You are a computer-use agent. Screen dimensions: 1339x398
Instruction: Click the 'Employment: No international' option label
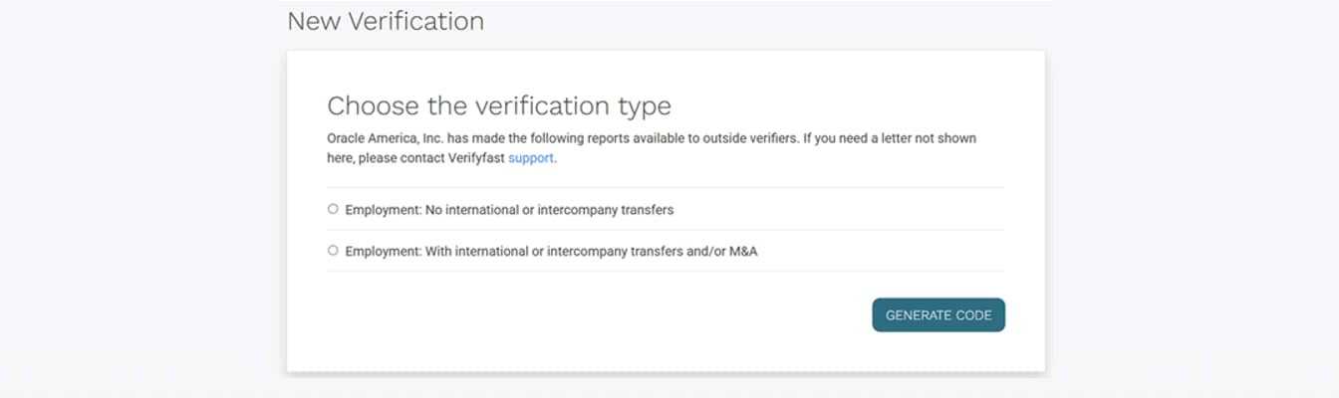click(508, 210)
